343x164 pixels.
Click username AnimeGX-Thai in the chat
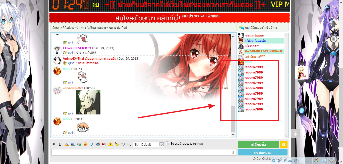click(x=90, y=58)
